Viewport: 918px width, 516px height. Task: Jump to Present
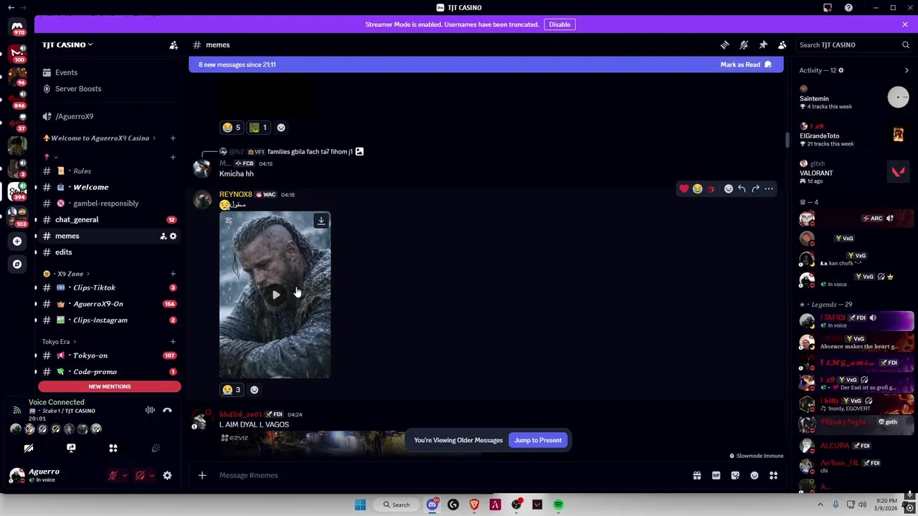pos(538,440)
